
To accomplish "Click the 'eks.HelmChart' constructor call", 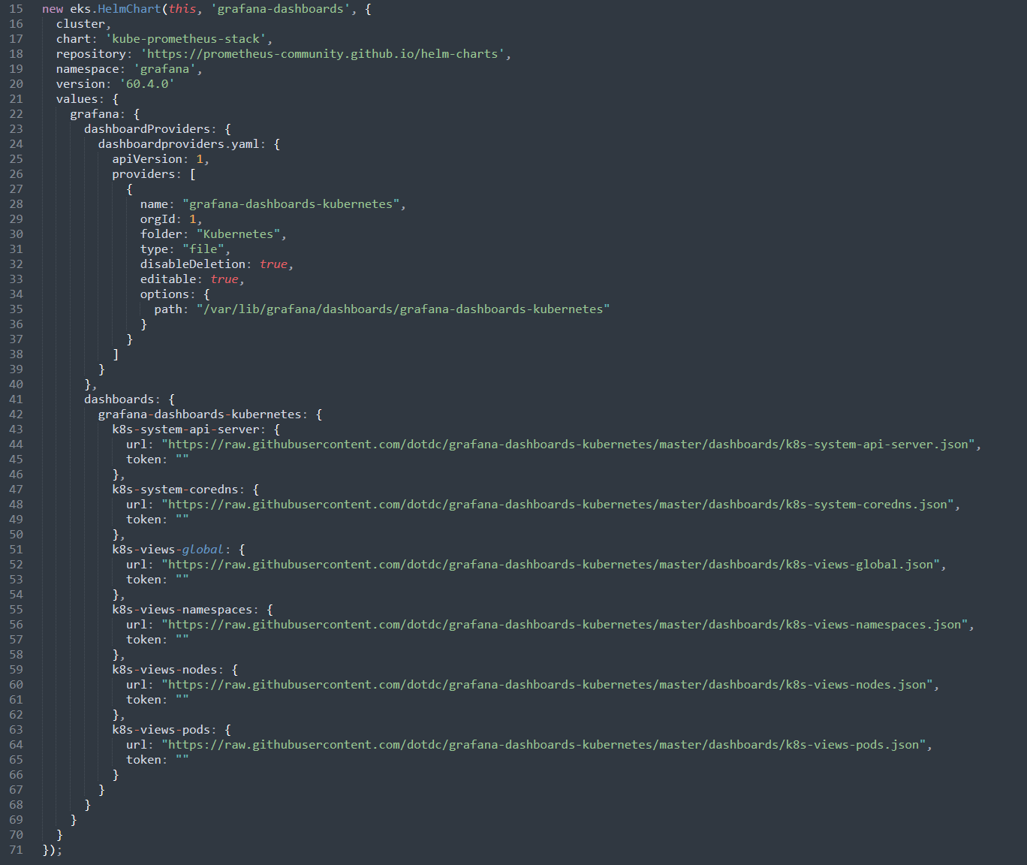I will (x=108, y=8).
